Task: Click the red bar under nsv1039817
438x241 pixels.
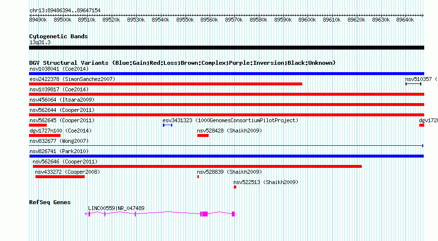Action: [x=226, y=94]
